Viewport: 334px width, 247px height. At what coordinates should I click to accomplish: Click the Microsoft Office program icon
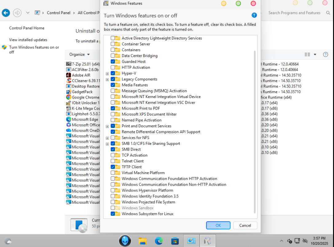point(69,125)
